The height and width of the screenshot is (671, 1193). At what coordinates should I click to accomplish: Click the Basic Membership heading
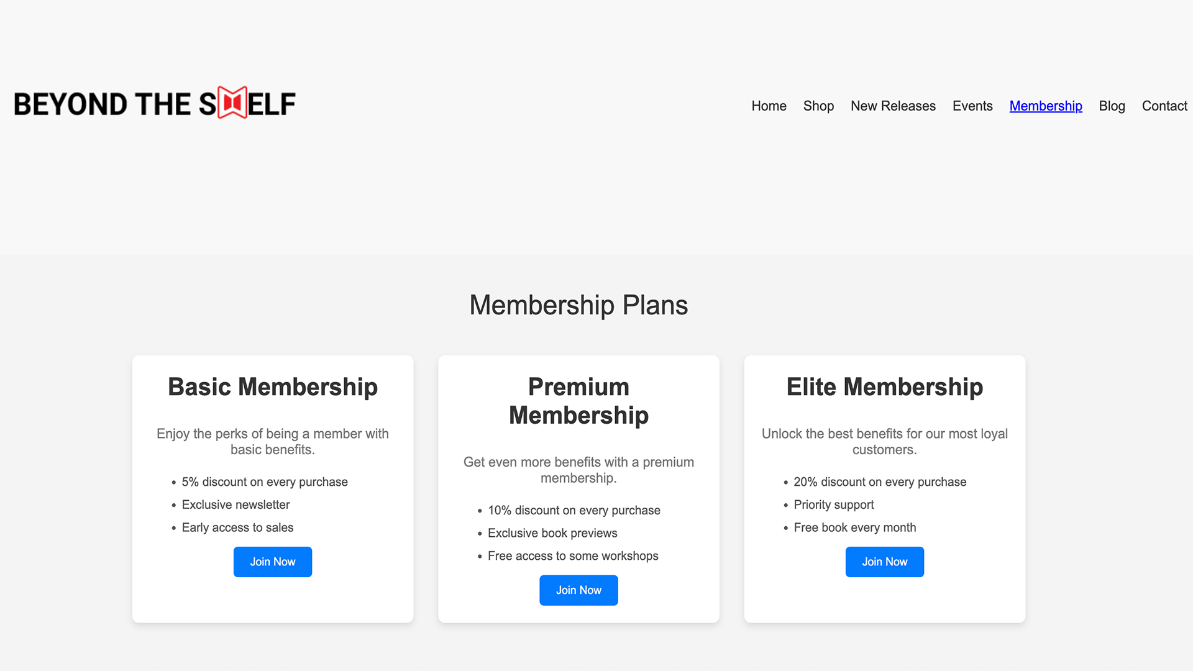[272, 386]
